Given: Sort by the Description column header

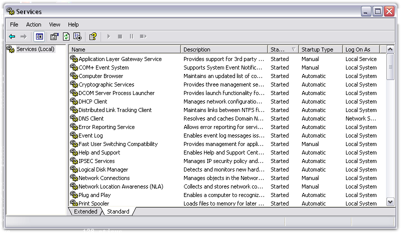Looking at the screenshot, I should pos(224,49).
